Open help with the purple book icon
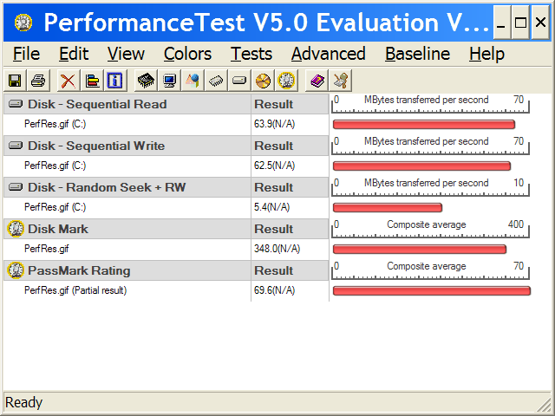555x416 pixels. click(x=317, y=81)
